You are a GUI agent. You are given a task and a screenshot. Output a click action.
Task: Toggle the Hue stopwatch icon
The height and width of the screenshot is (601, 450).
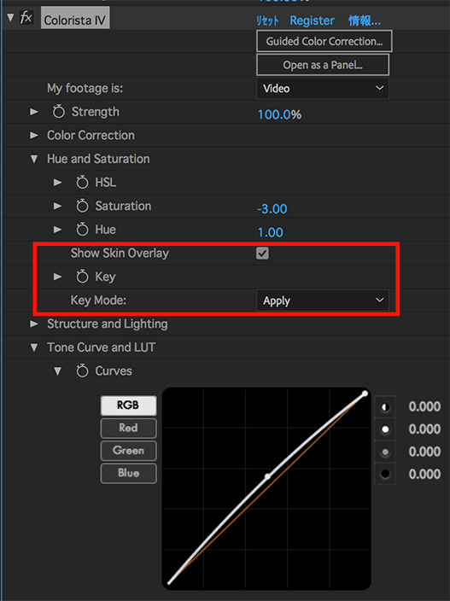[x=82, y=229]
